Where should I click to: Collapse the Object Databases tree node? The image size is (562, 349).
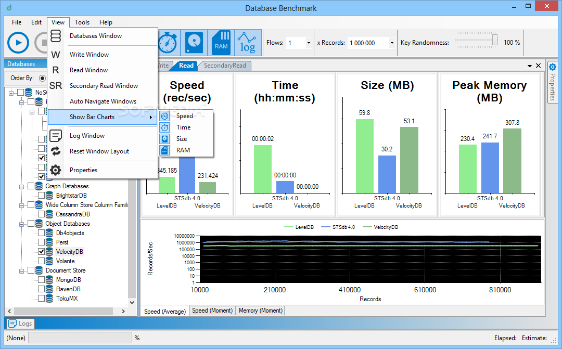tap(21, 224)
